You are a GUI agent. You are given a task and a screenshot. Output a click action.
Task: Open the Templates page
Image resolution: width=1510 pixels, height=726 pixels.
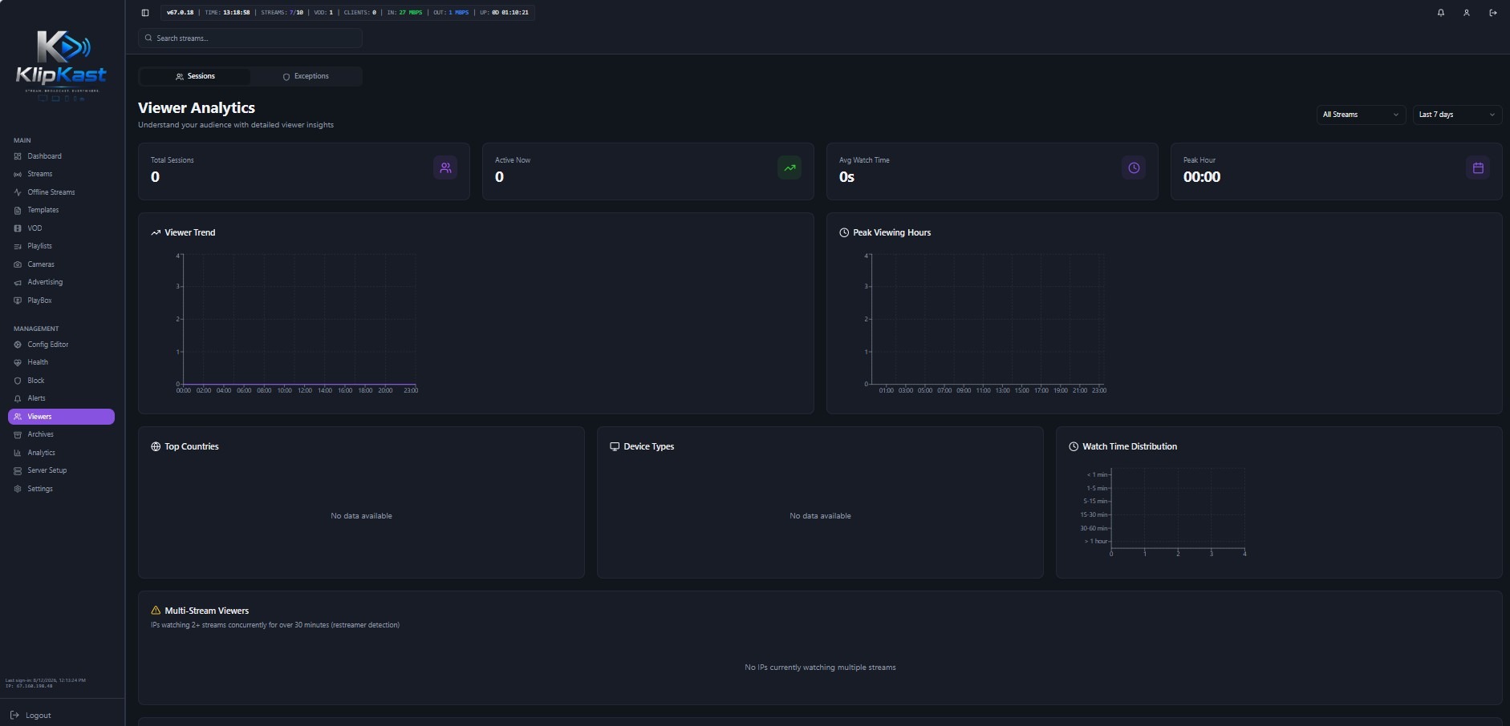pyautogui.click(x=62, y=210)
